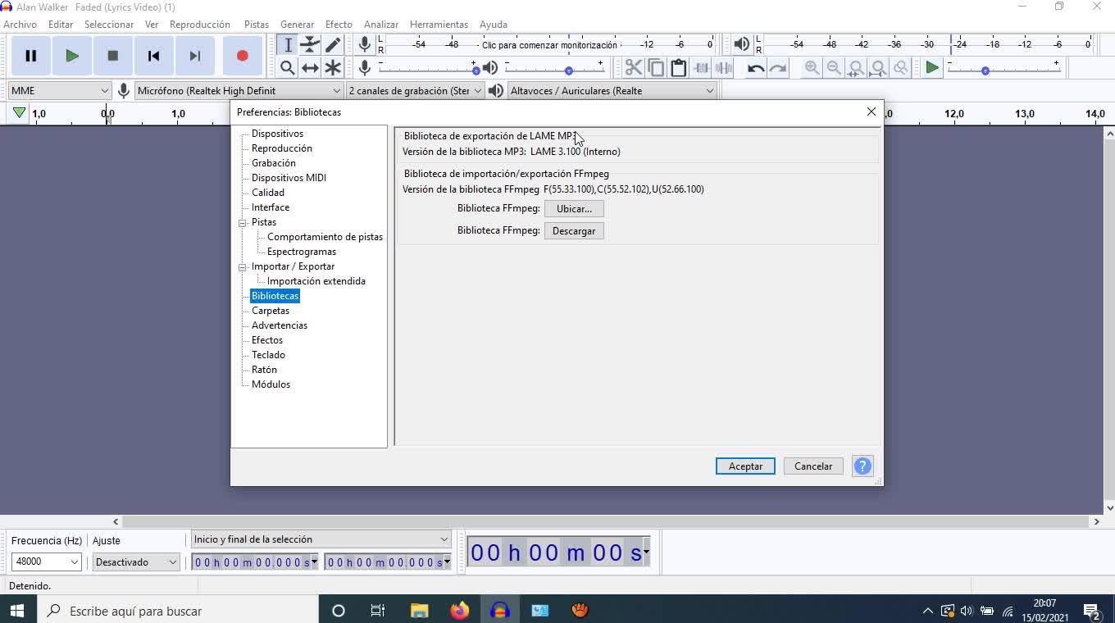
Task: Click the Cancelar button
Action: (x=813, y=466)
